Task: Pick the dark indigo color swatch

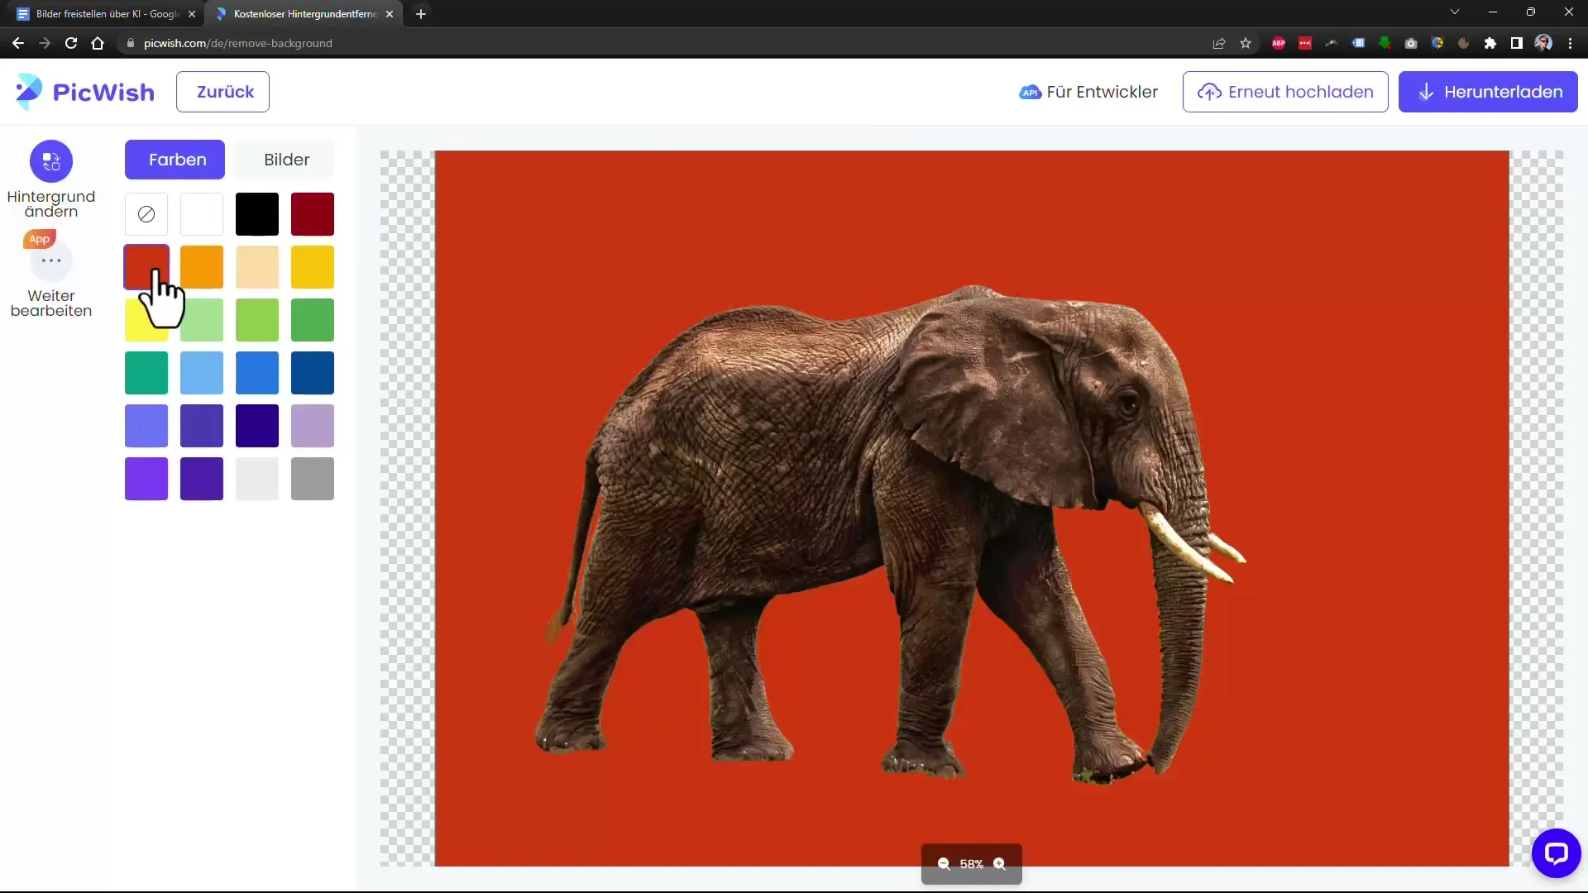Action: point(257,426)
